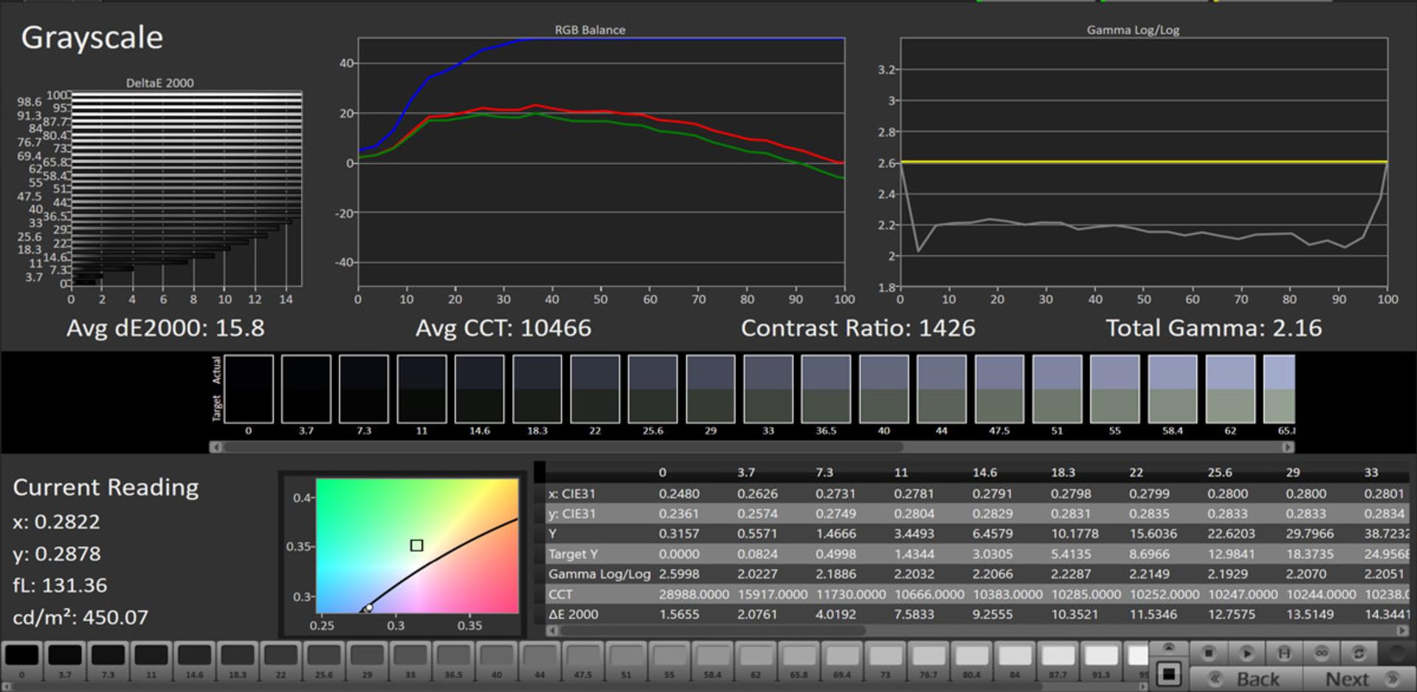
Task: Click the reading square in the CIE chart
Action: pos(416,545)
